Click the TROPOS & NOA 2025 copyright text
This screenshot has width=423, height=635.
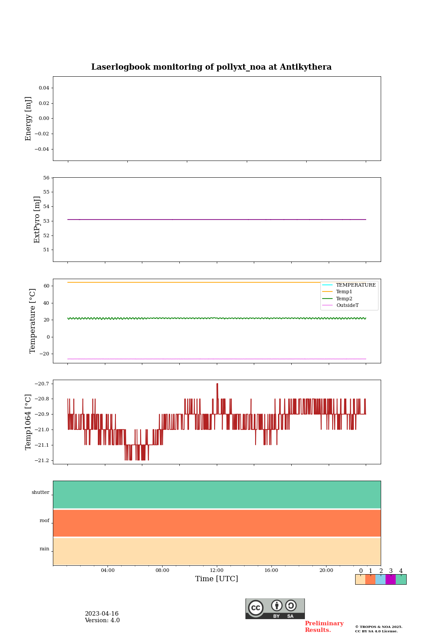click(x=379, y=627)
